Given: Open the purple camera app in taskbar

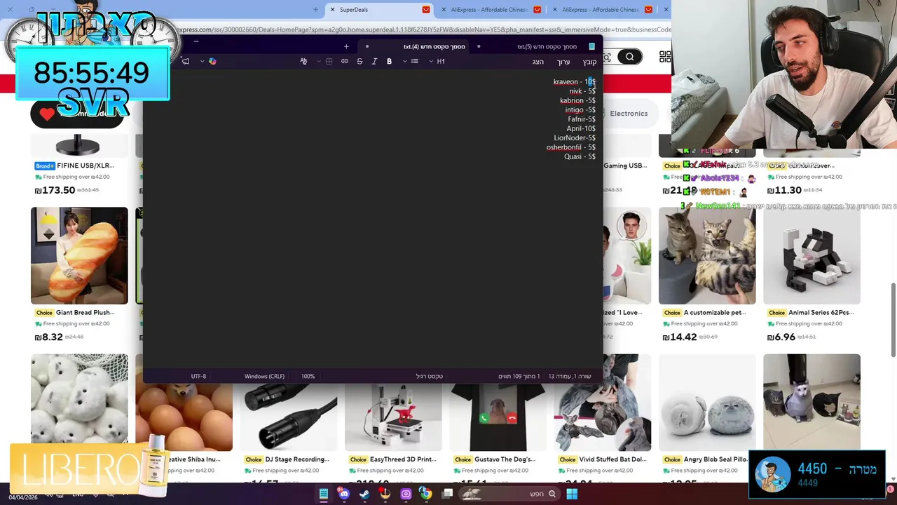Looking at the screenshot, I should click(405, 494).
